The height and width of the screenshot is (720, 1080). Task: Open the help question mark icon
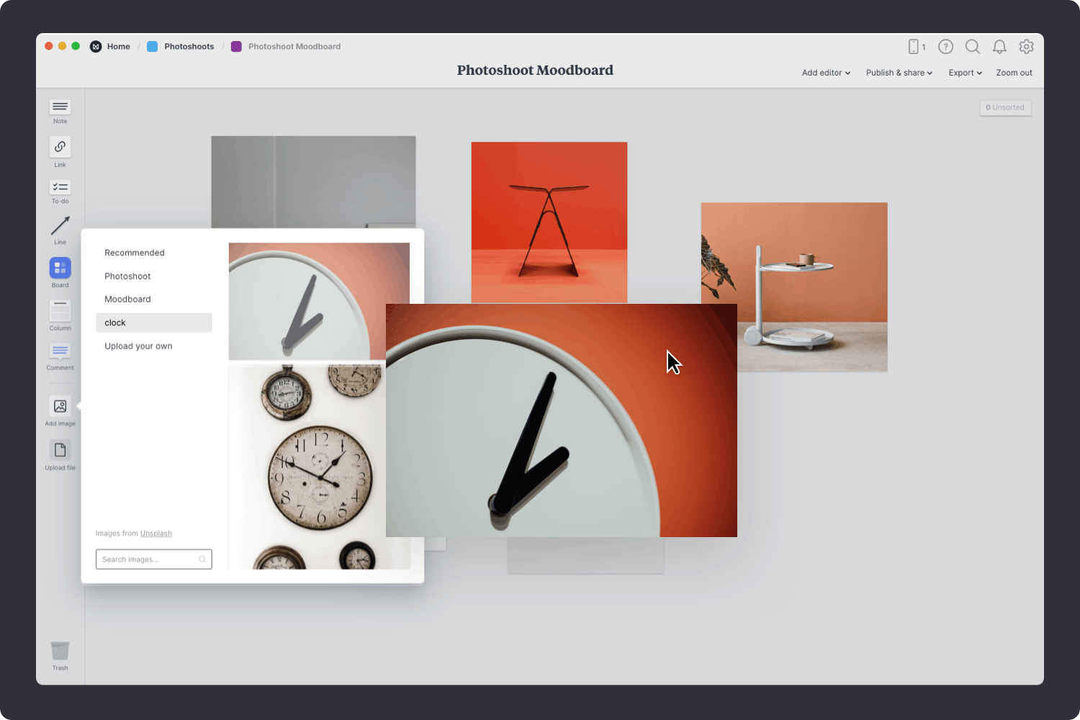[x=945, y=47]
